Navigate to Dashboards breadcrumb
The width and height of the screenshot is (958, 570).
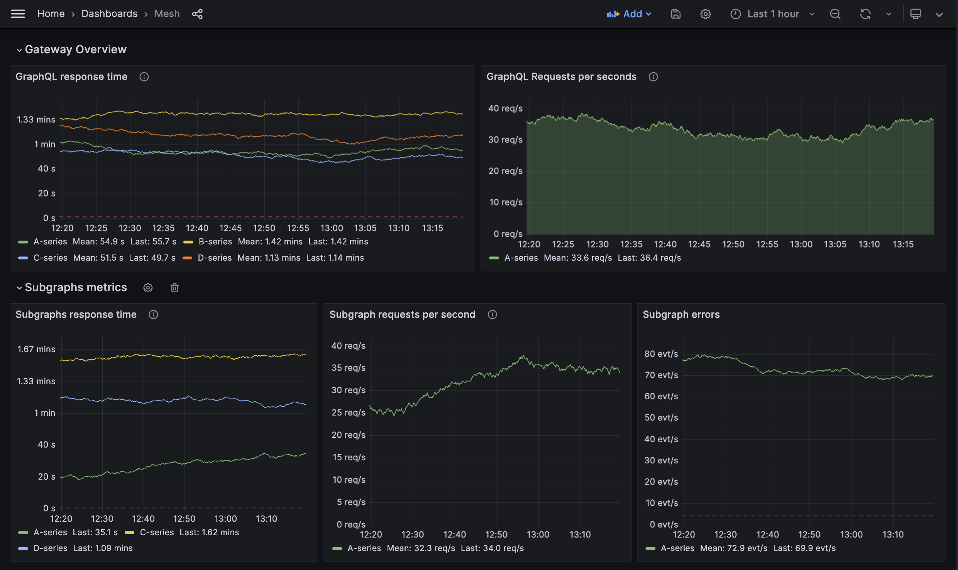109,14
